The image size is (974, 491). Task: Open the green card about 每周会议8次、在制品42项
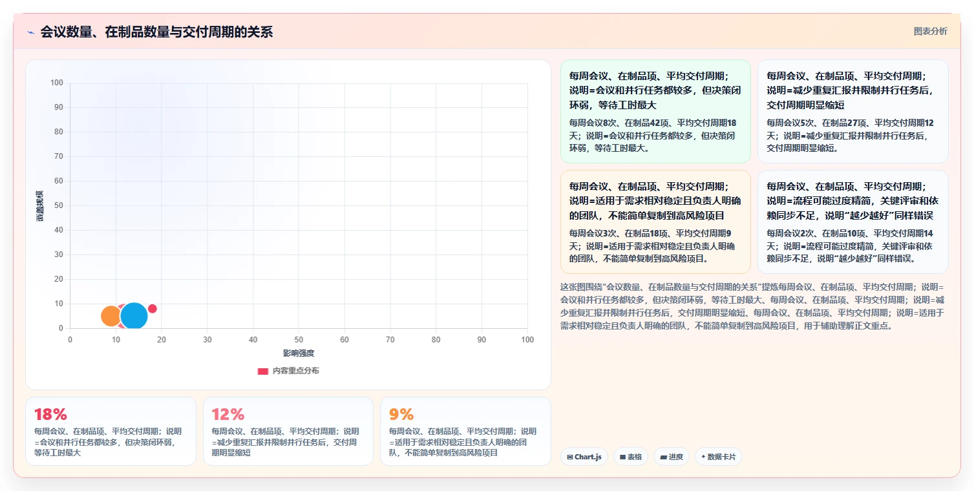[x=655, y=111]
